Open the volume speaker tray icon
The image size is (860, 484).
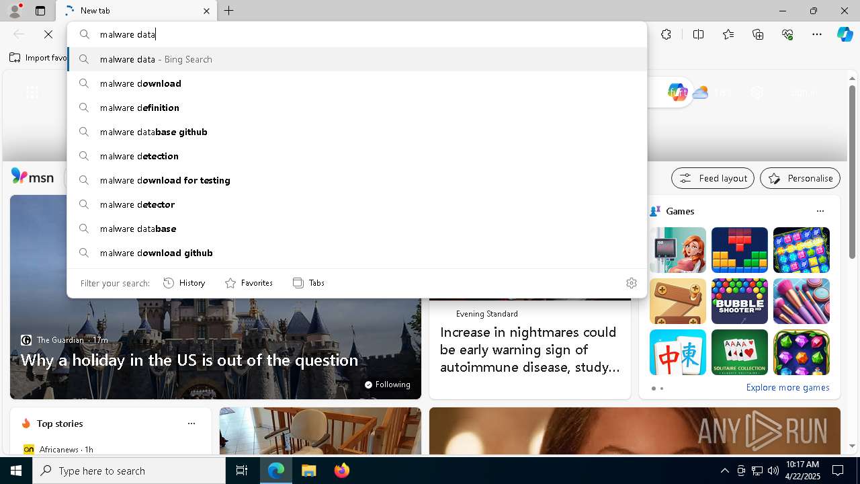coord(773,471)
